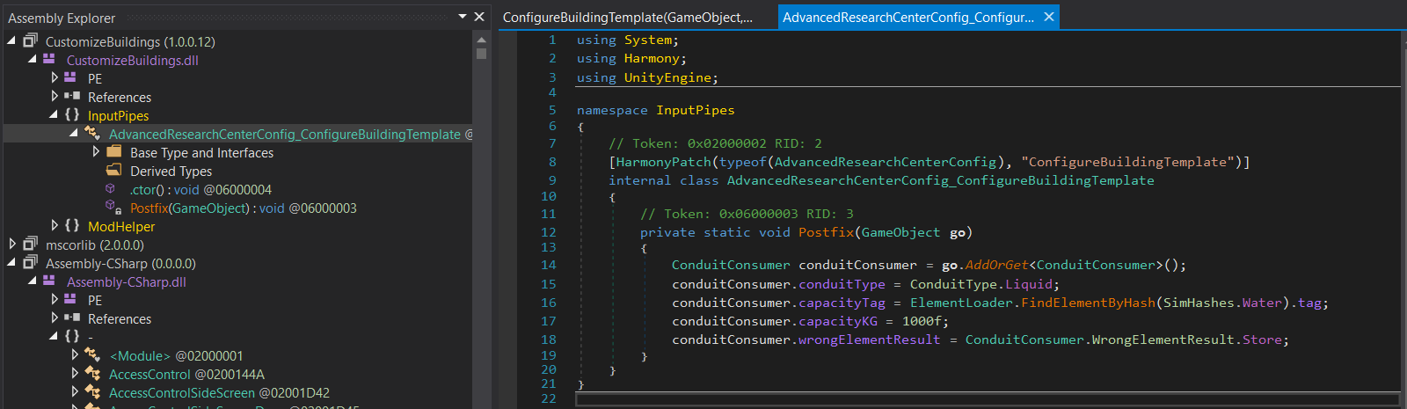Close the AdvancedResearchCenterConfig_Configur... tab
Image resolution: width=1407 pixels, height=409 pixels.
click(1049, 17)
